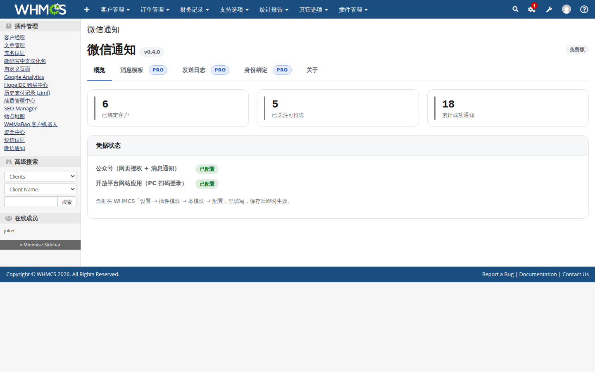Open the user account avatar
This screenshot has width=595, height=372.
click(x=566, y=9)
